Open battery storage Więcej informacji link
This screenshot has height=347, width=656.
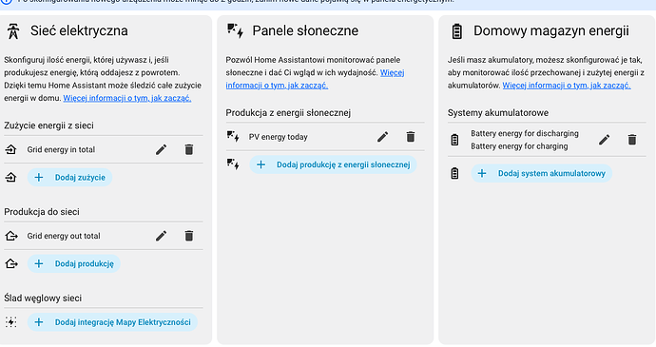(x=567, y=86)
